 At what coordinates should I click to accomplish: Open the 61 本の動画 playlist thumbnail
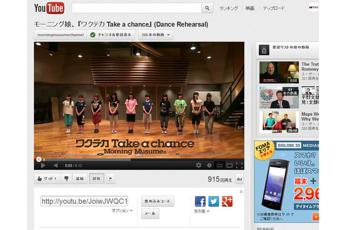(279, 97)
